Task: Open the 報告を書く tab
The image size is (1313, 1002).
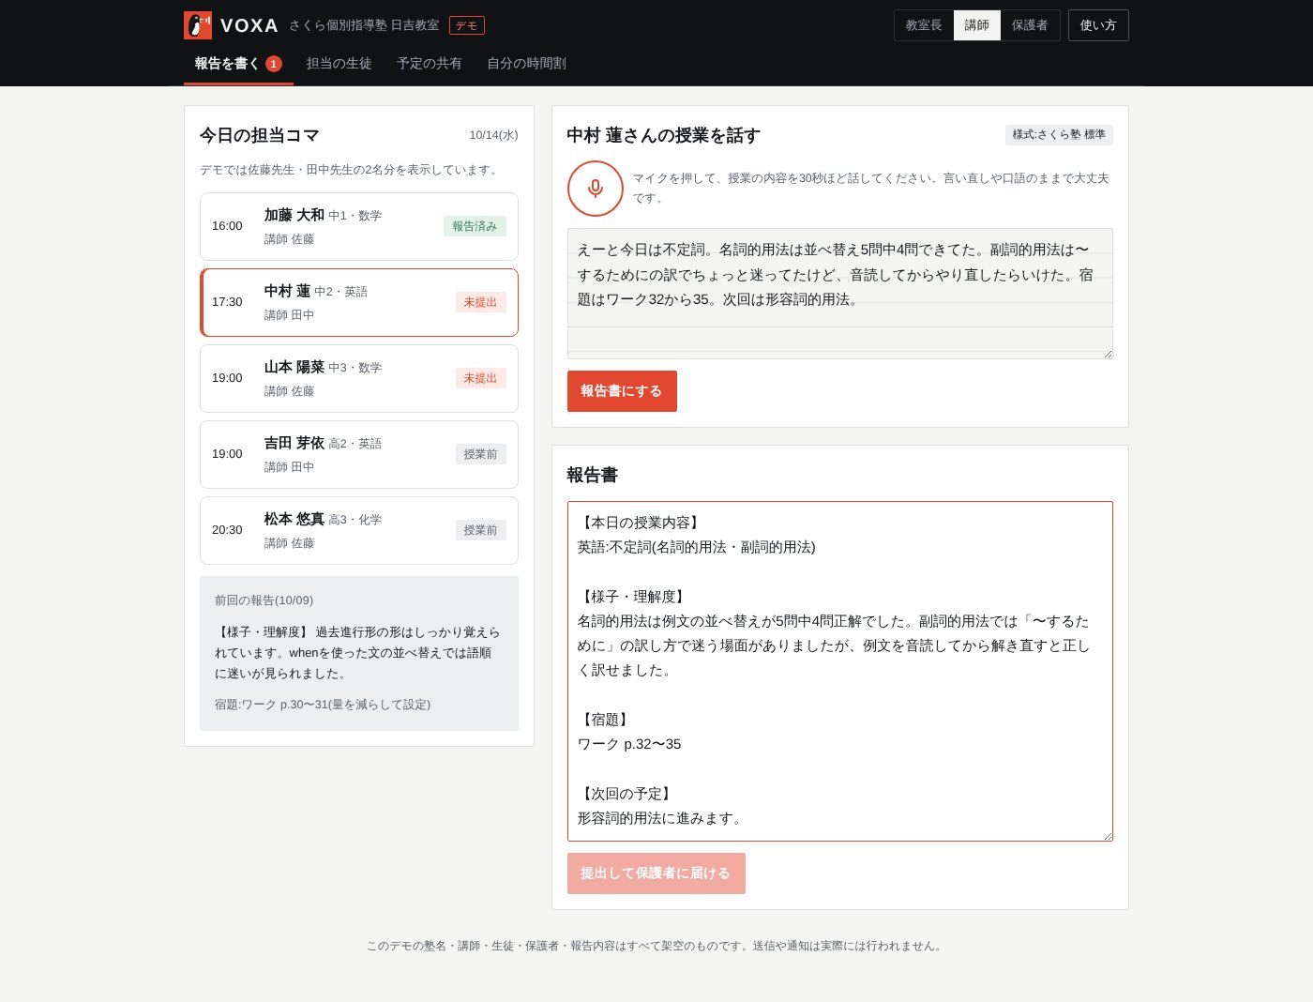Action: click(x=238, y=64)
